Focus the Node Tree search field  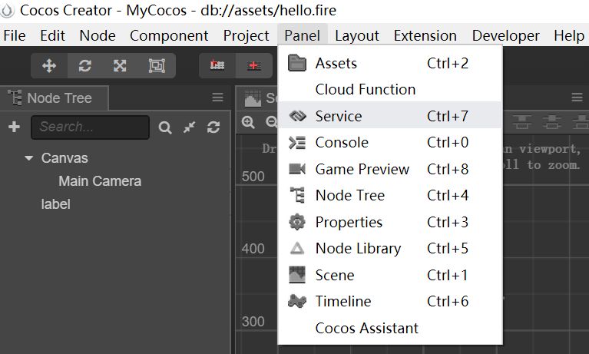(x=90, y=127)
